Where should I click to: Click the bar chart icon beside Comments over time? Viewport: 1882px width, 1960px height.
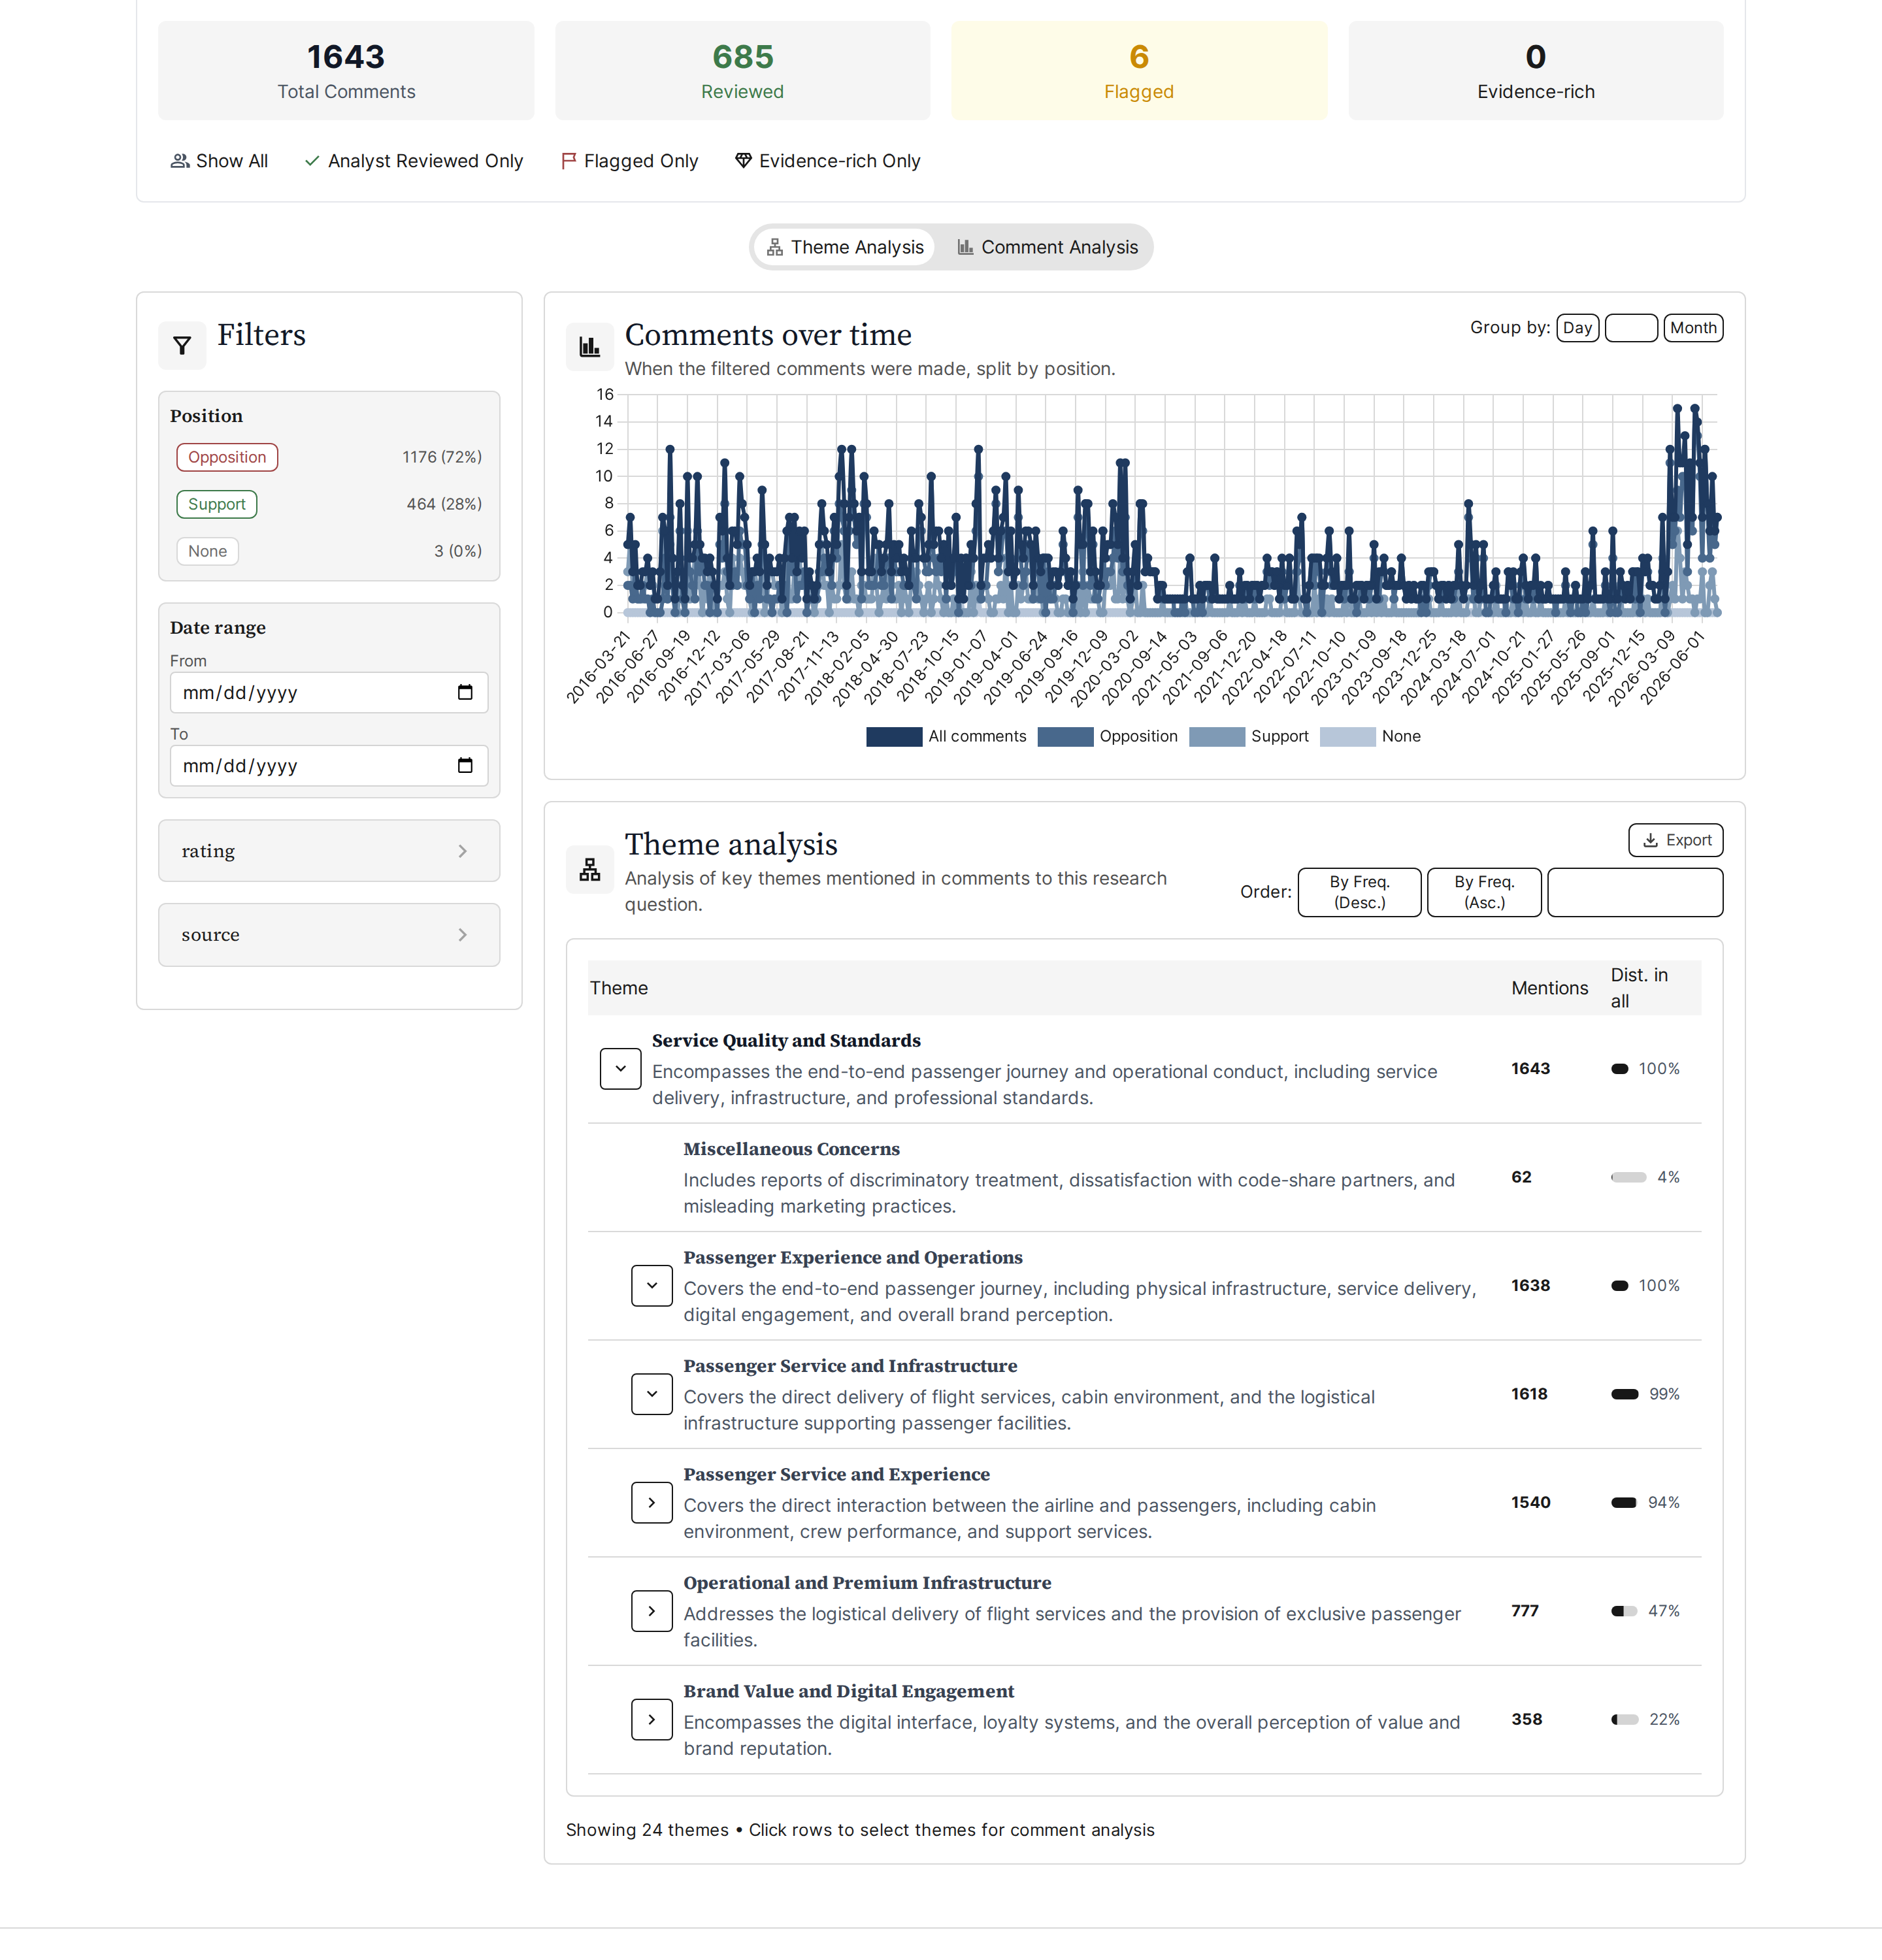point(589,346)
